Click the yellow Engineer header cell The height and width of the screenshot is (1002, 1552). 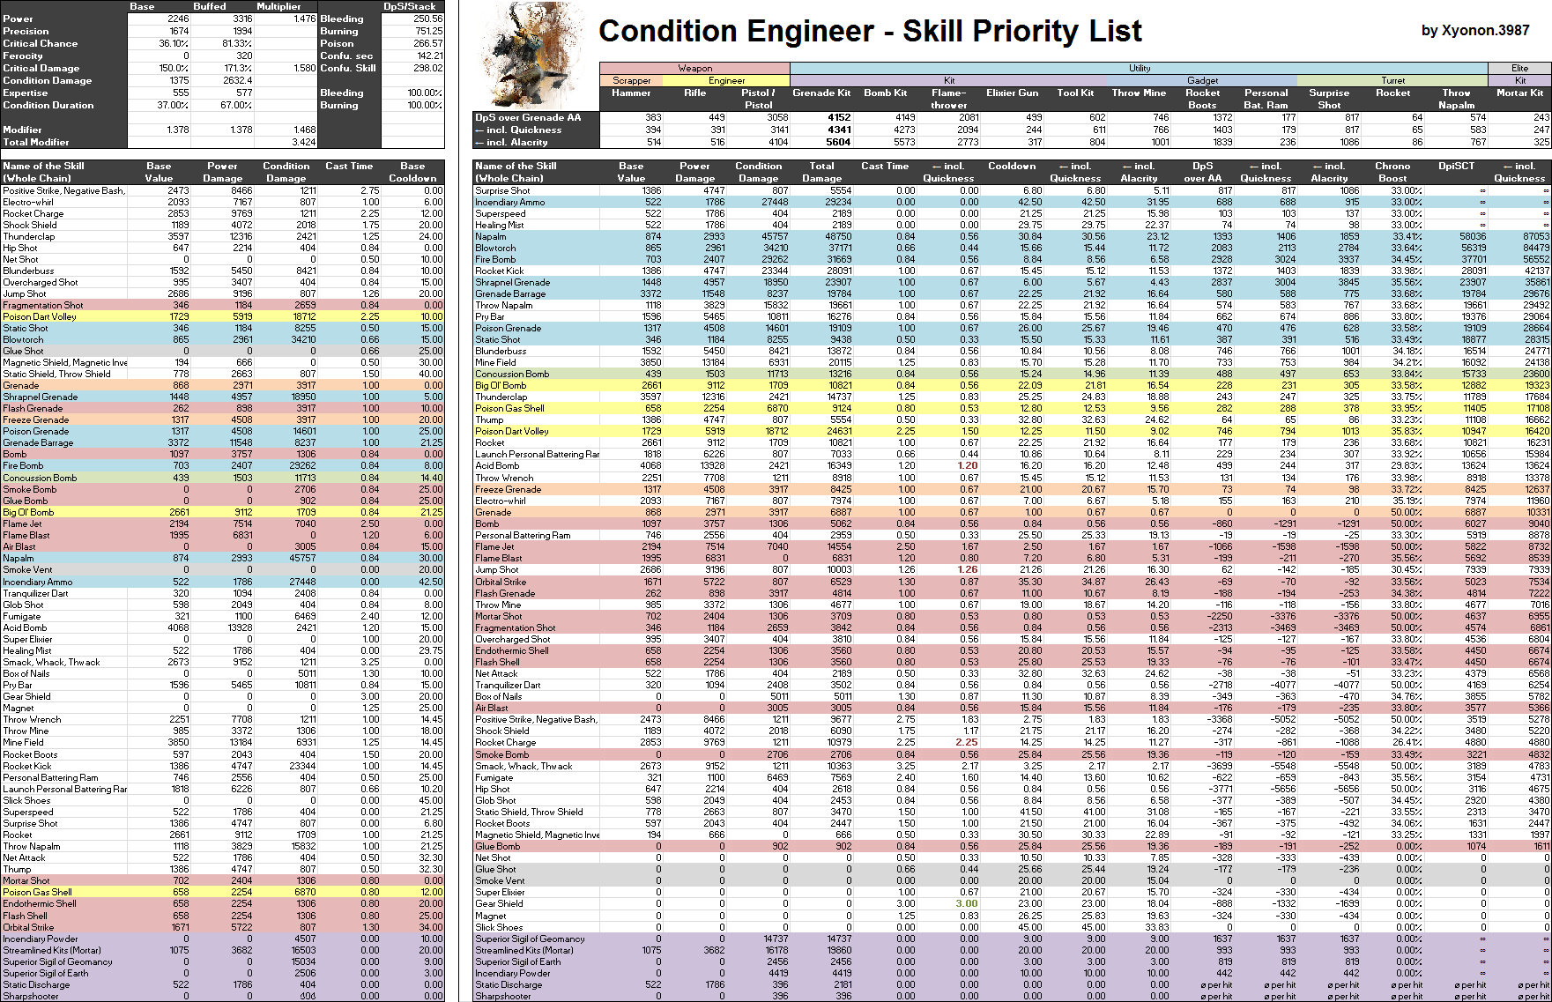[x=726, y=80]
